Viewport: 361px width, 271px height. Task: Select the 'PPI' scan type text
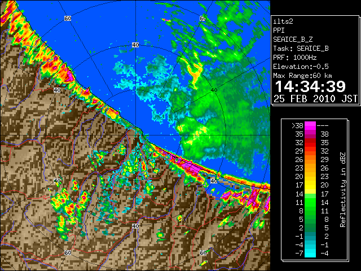(279, 30)
